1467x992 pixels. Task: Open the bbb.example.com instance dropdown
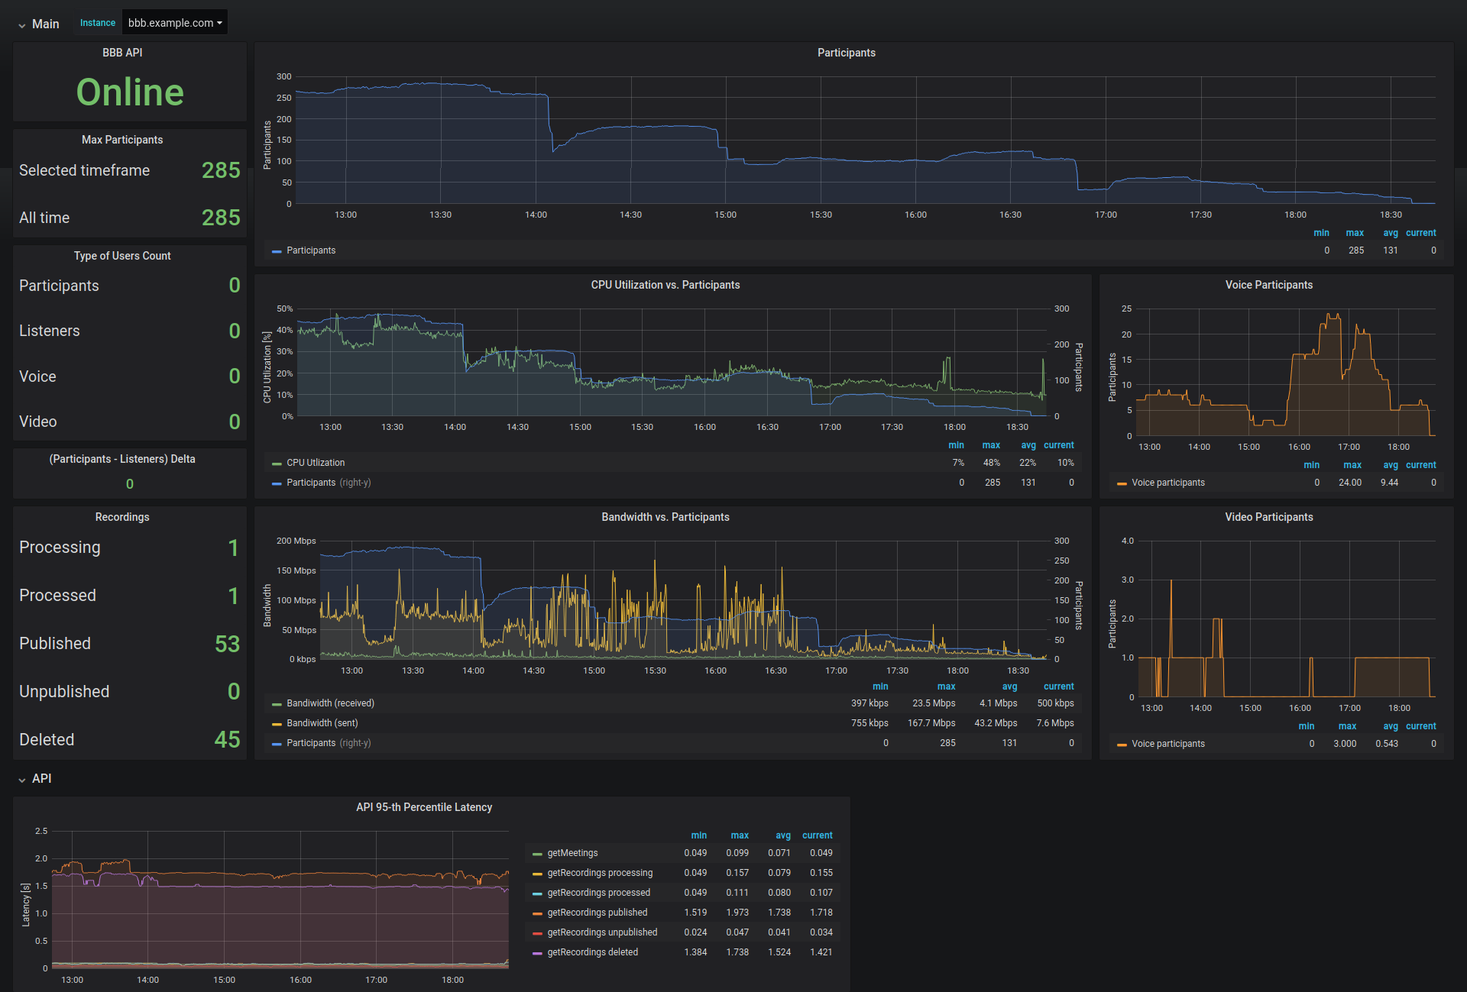point(175,23)
